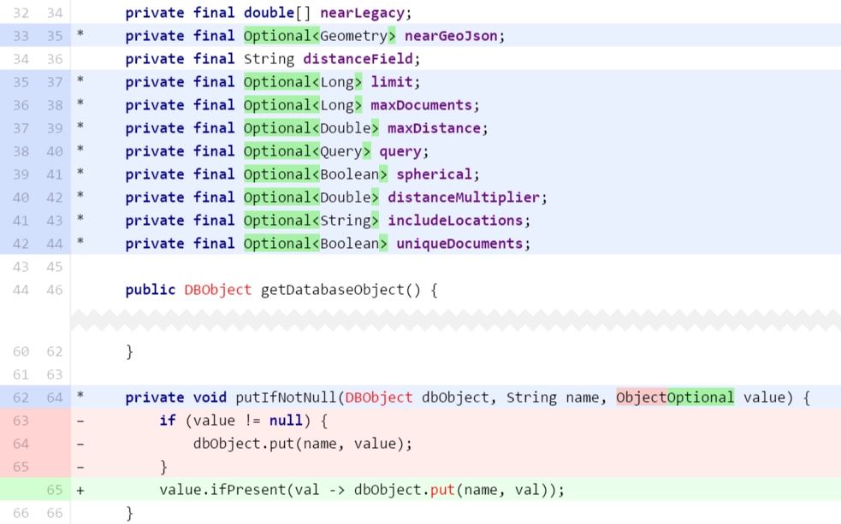
Task: Select the maxDocuments field name
Action: pos(421,105)
